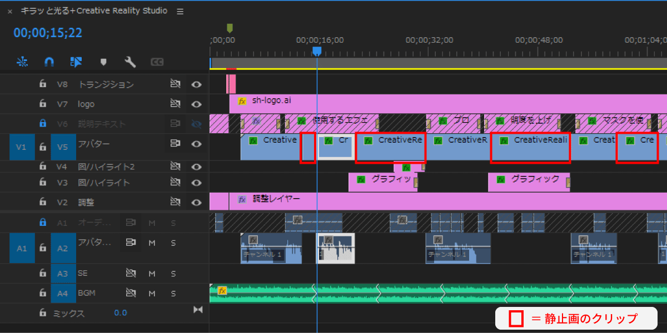Lock the V8 トランジション track

(x=42, y=84)
